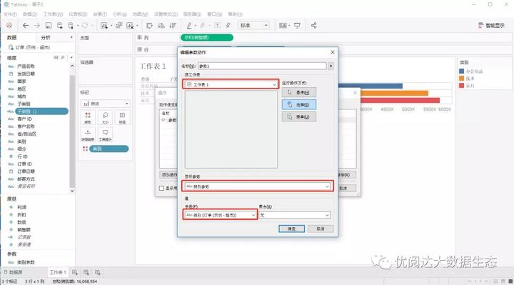The image size is (514, 285).
Task: Click the share workbook icon
Action: click(313, 25)
